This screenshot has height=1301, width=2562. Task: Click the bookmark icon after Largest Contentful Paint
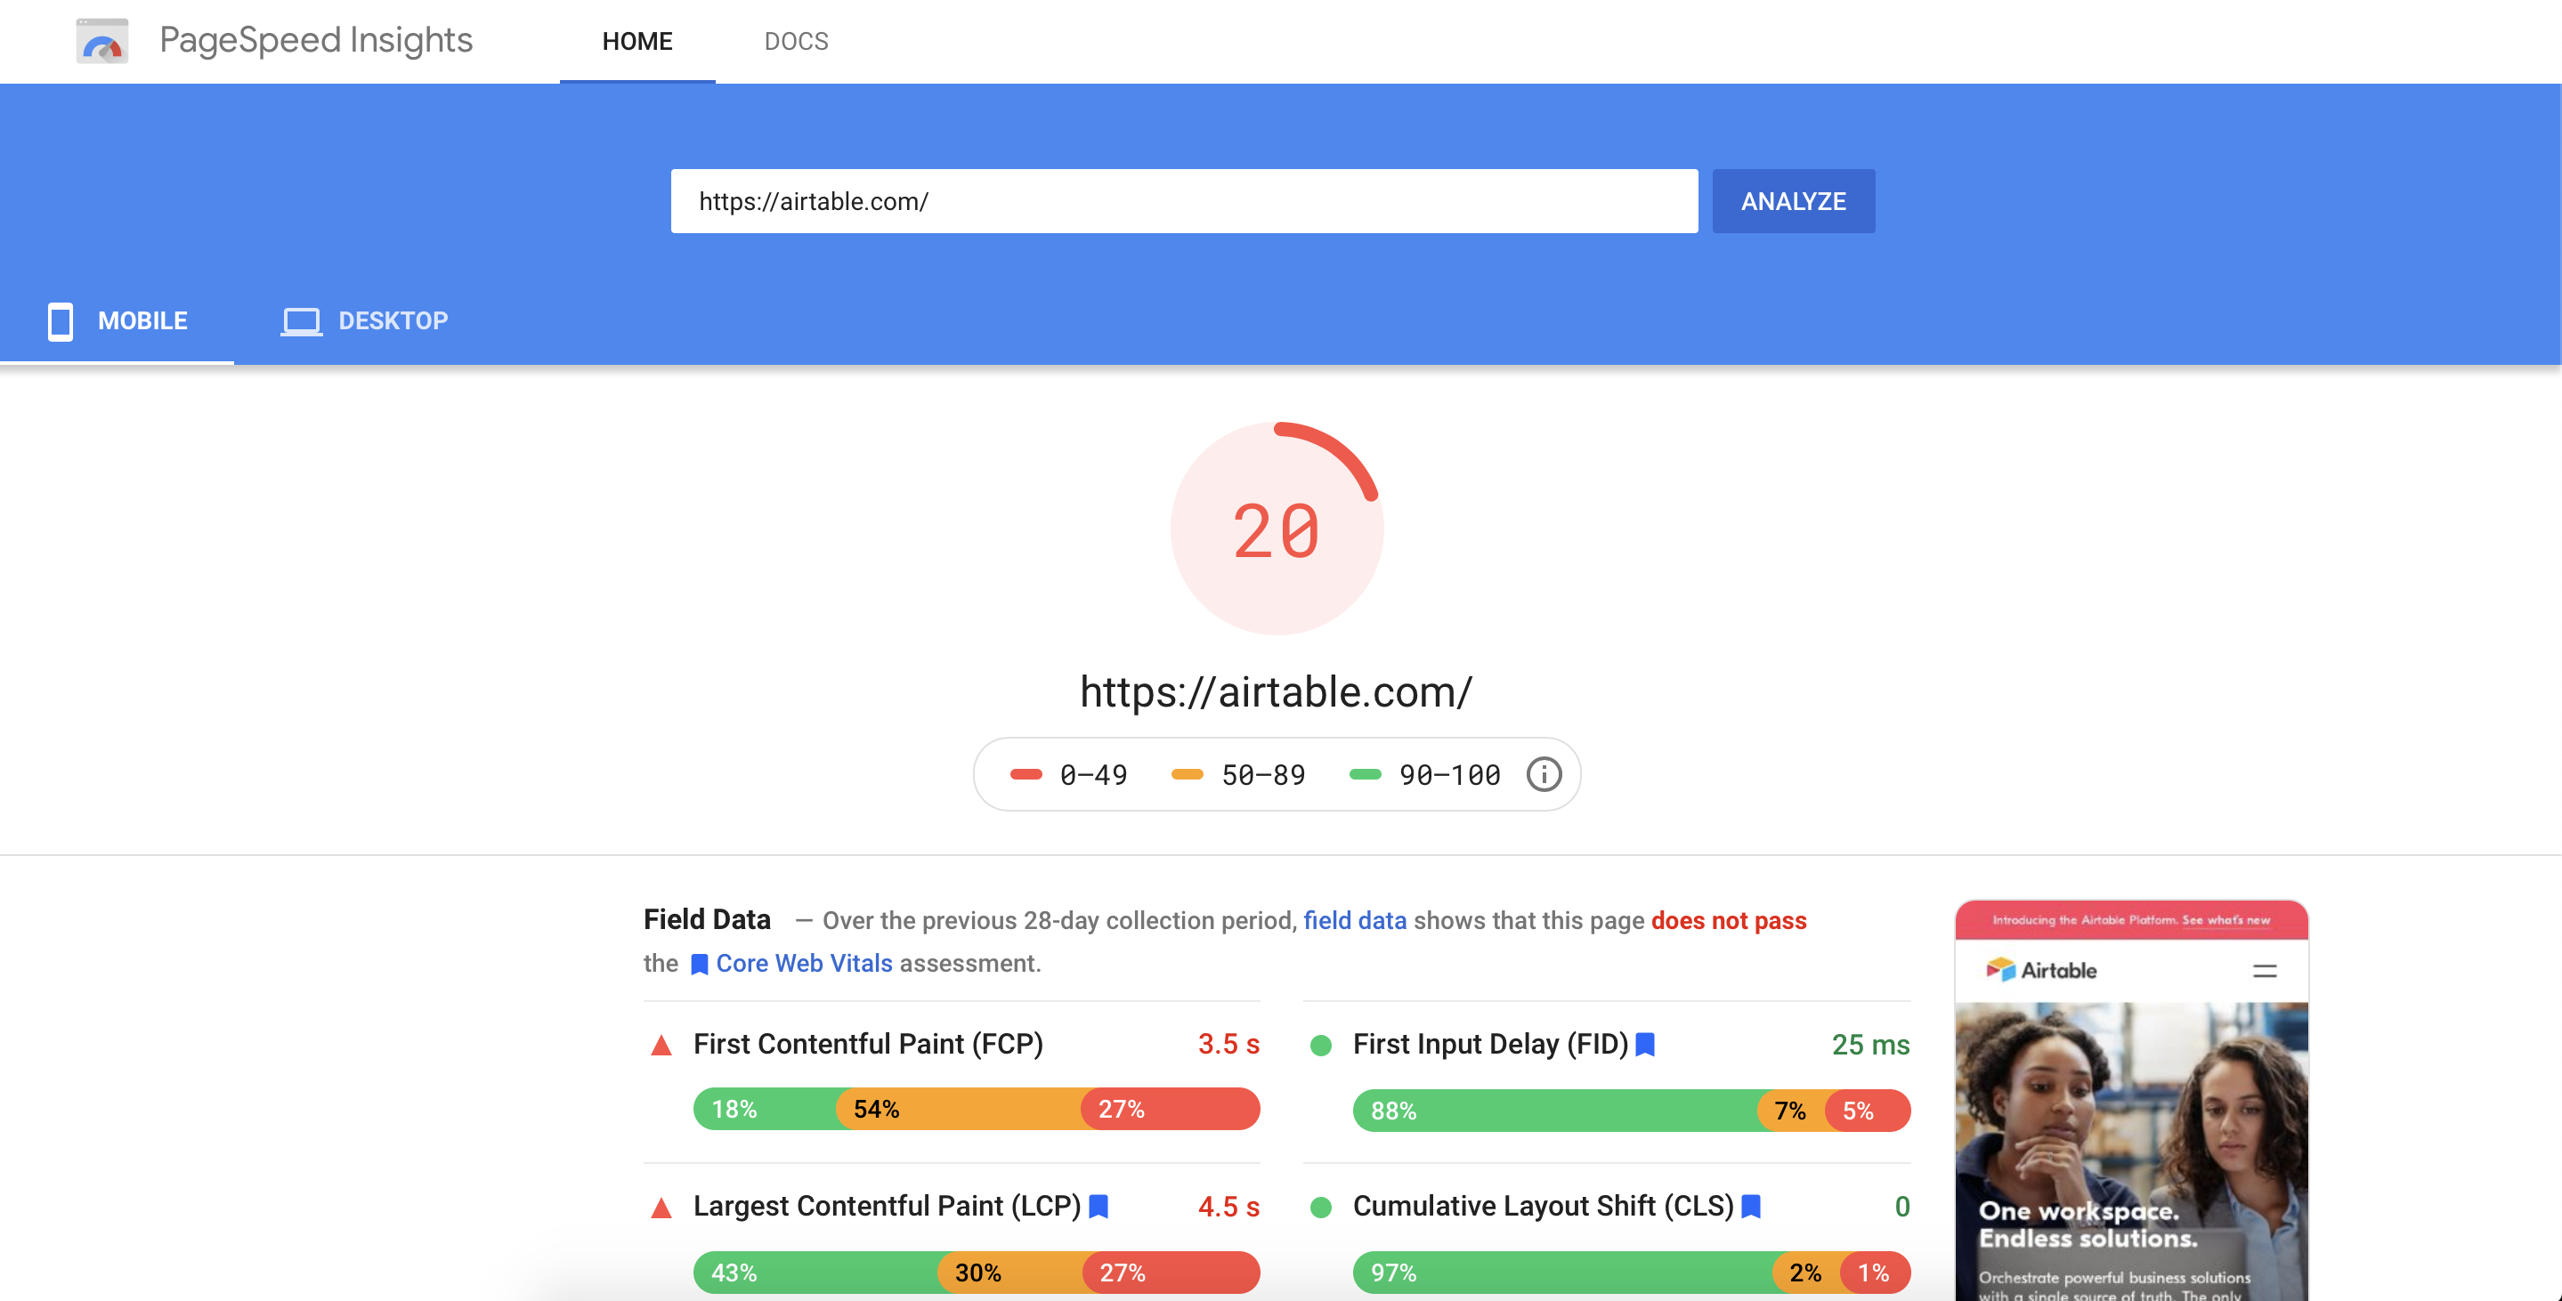coord(1098,1207)
